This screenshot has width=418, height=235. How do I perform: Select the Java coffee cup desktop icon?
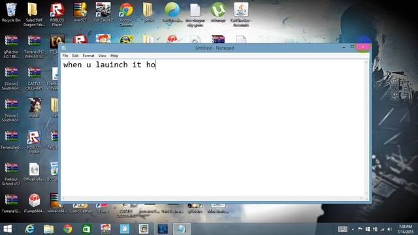click(x=241, y=14)
